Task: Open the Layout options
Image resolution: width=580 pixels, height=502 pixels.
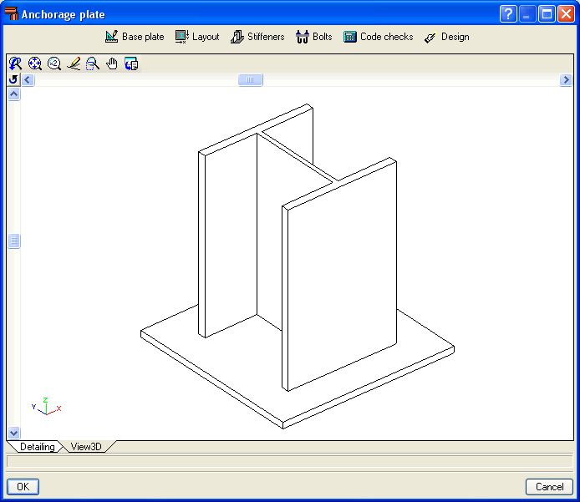Action: (197, 37)
